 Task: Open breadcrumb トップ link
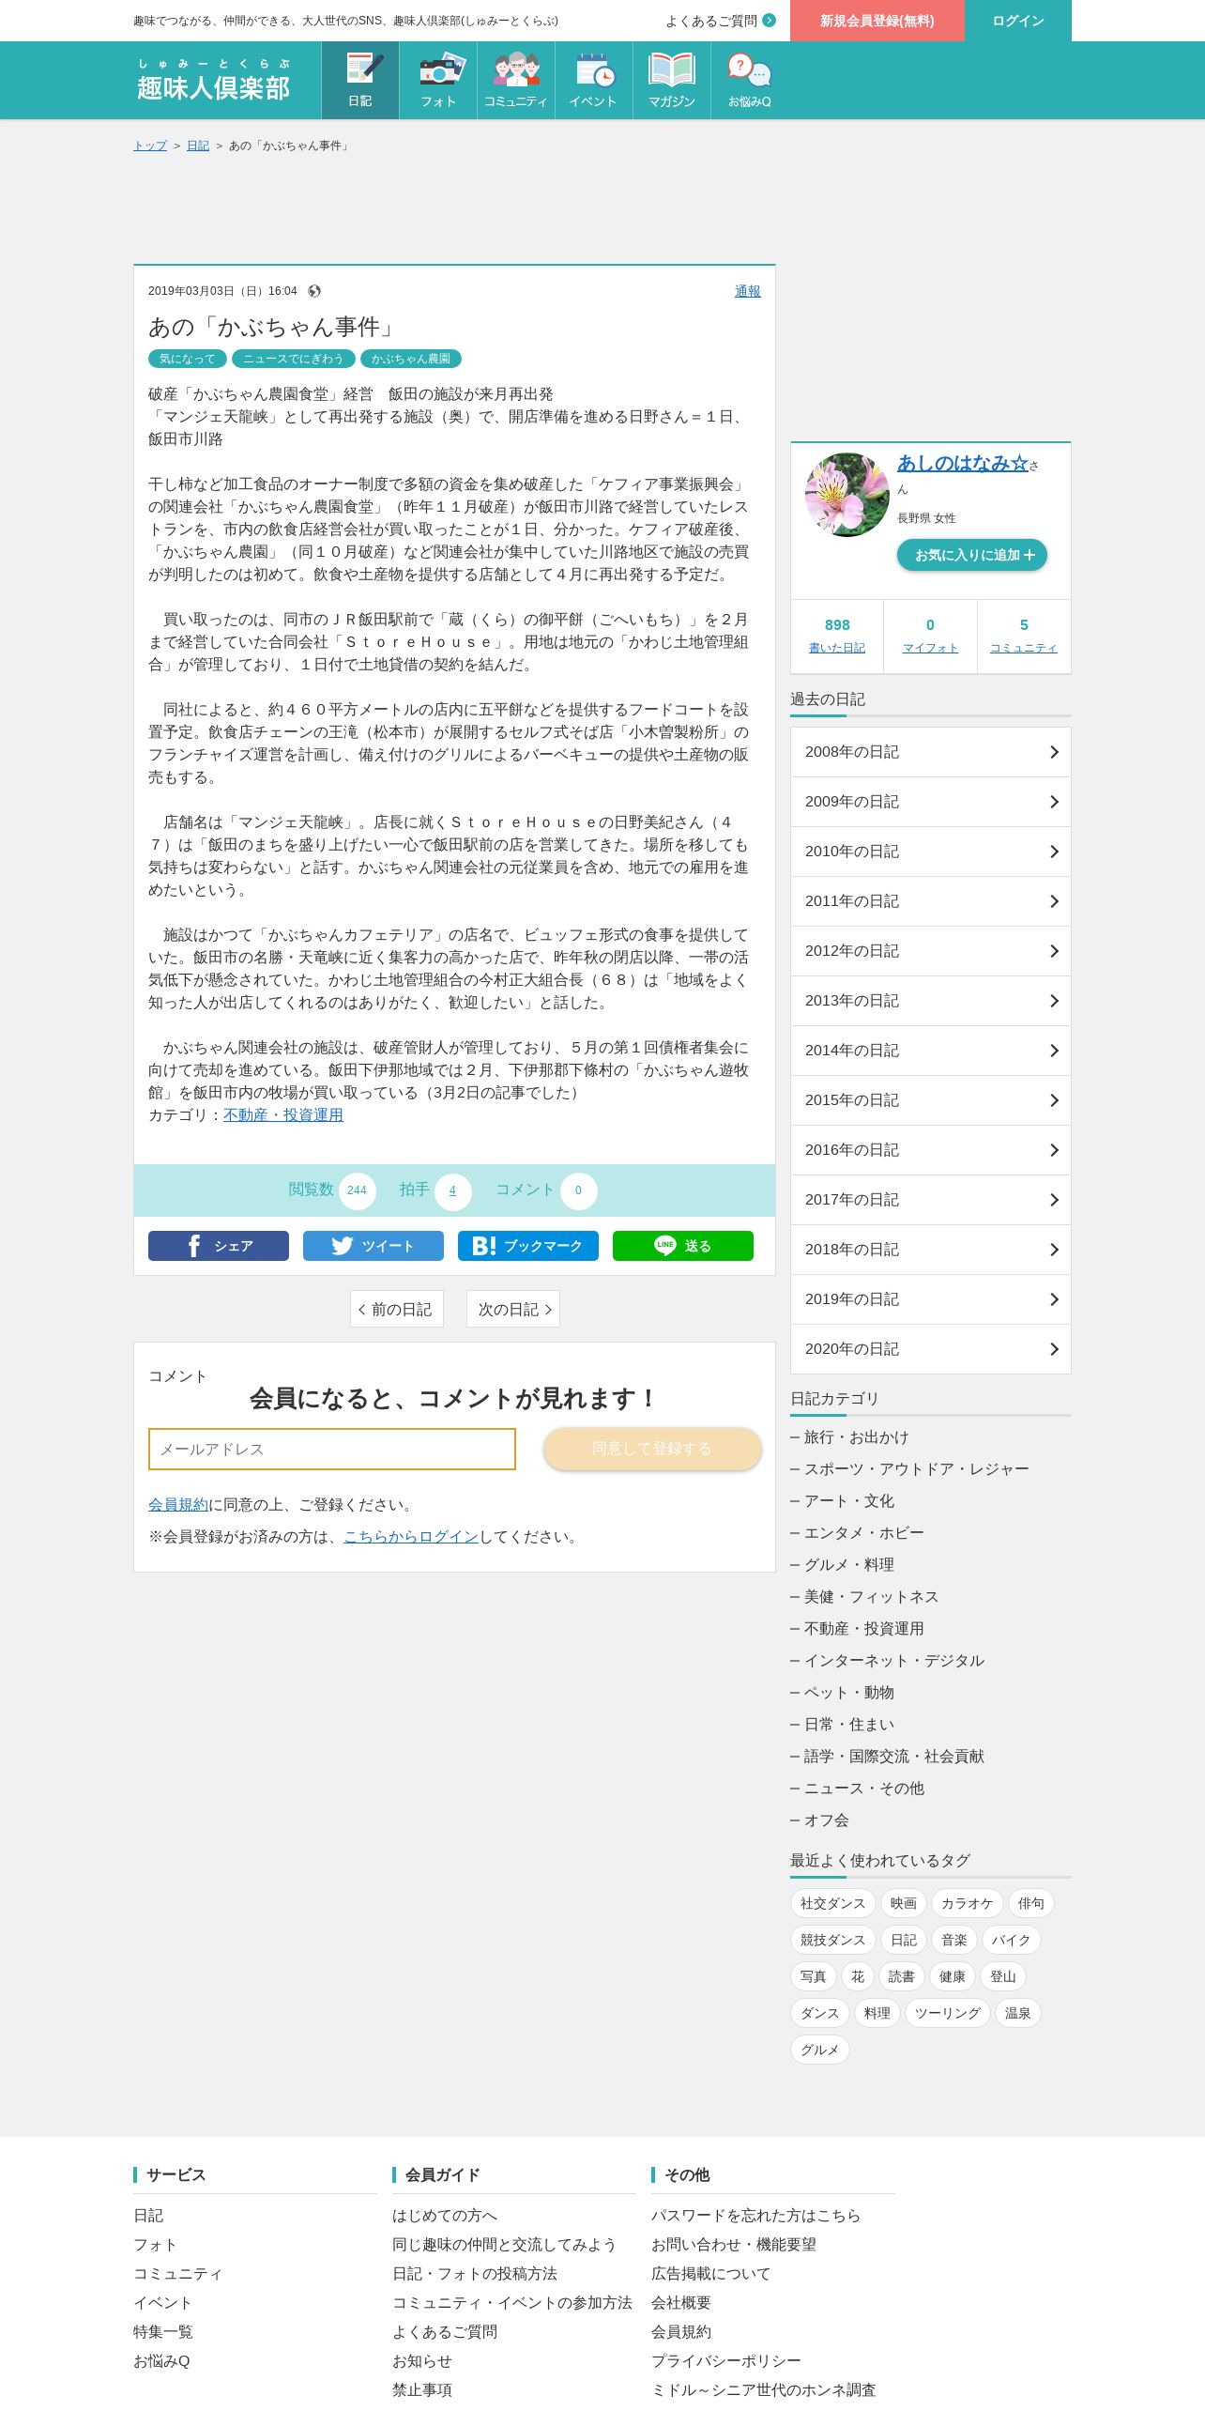tap(150, 146)
